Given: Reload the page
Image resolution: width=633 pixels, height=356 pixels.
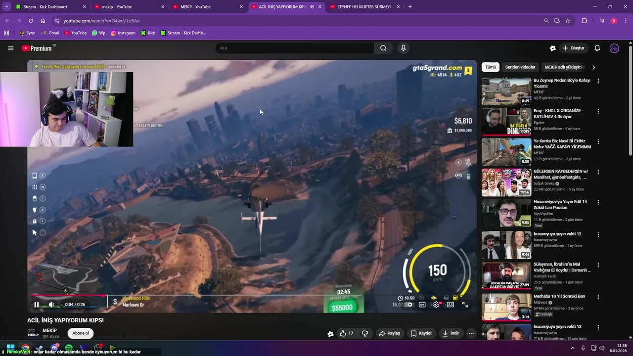Looking at the screenshot, I should click(31, 21).
